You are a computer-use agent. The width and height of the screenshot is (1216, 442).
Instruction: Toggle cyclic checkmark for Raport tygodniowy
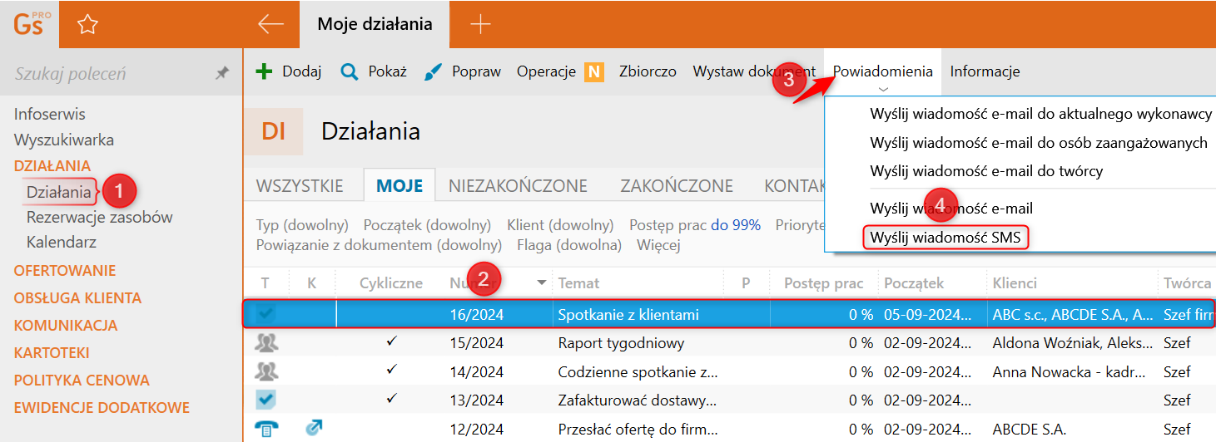tap(392, 341)
